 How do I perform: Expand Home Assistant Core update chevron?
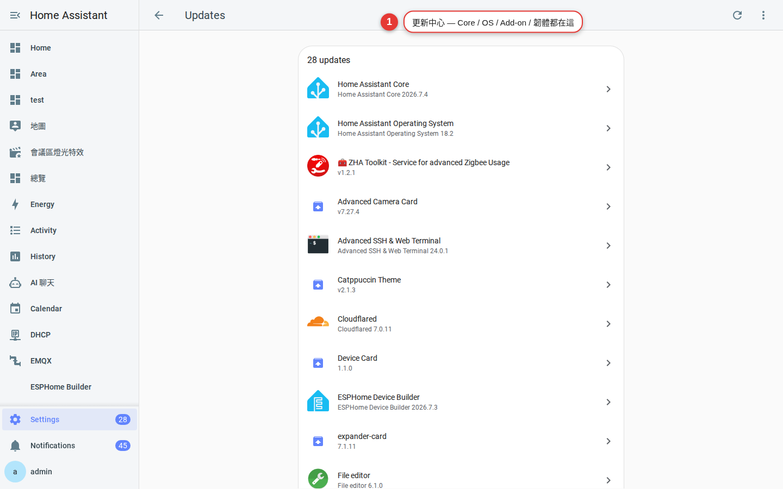[x=608, y=89]
